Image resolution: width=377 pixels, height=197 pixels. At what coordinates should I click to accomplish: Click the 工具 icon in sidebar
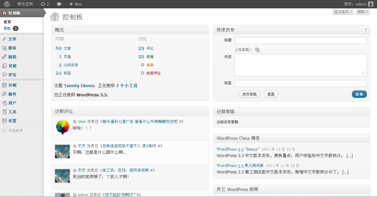pyautogui.click(x=4, y=112)
